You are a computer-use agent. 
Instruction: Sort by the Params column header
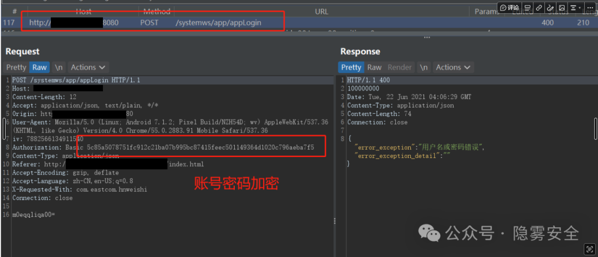[x=487, y=12]
